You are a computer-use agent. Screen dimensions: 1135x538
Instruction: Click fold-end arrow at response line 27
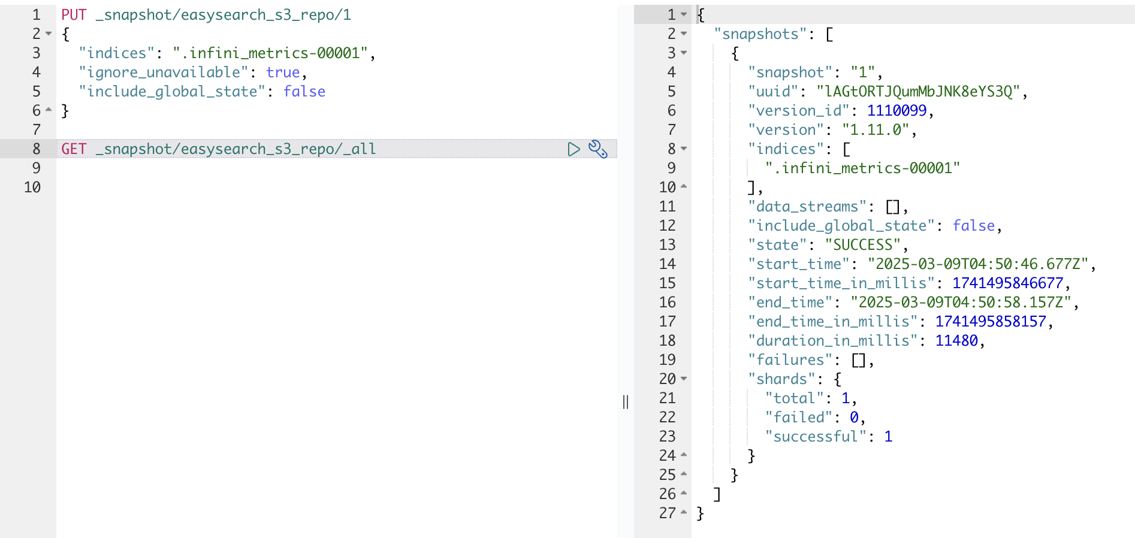pyautogui.click(x=684, y=513)
